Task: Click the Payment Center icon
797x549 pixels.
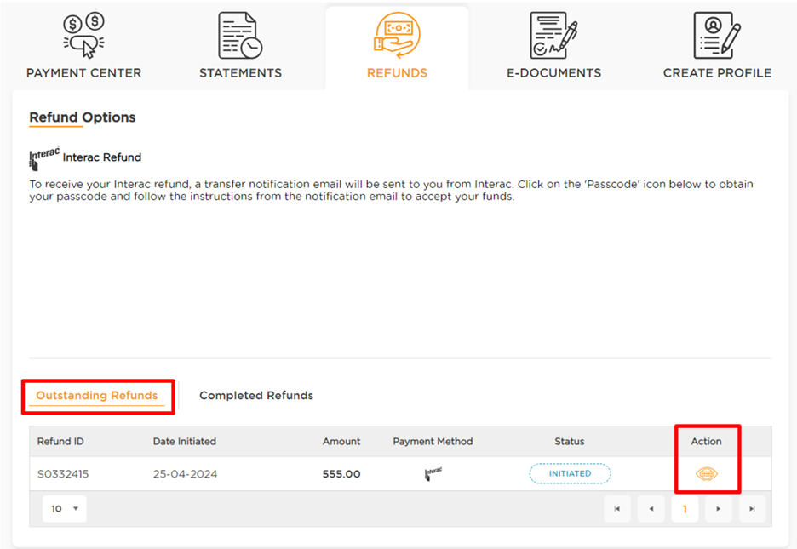Action: pyautogui.click(x=83, y=36)
